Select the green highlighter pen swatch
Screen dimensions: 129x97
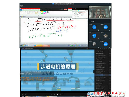42,13
